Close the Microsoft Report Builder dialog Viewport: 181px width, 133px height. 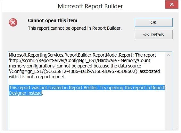tap(172, 4)
